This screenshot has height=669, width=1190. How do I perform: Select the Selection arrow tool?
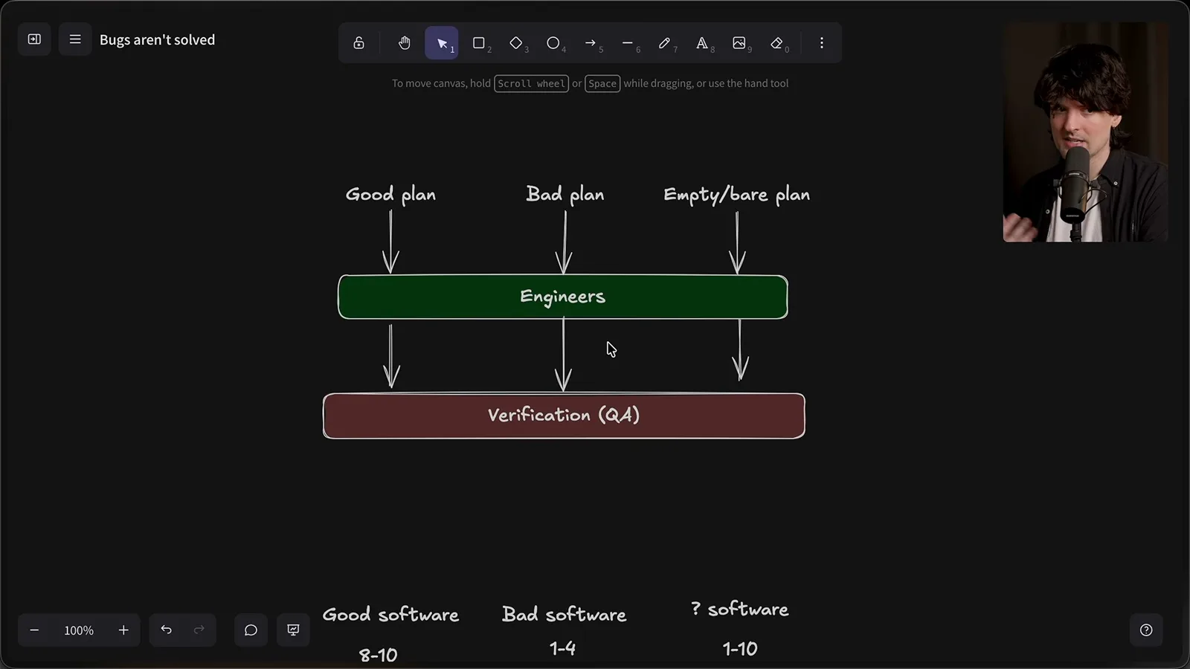pos(442,43)
